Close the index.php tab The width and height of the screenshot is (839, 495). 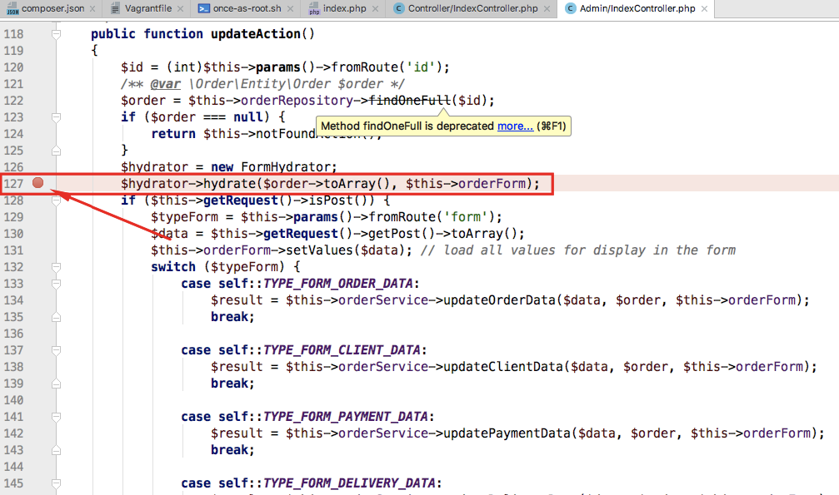pos(375,8)
